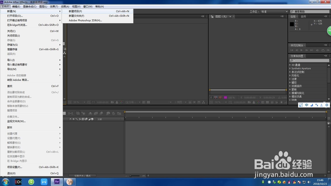This screenshot has width=331, height=186.
Task: Choose 新建文件夹(F) from the submenu
Action: (x=98, y=16)
